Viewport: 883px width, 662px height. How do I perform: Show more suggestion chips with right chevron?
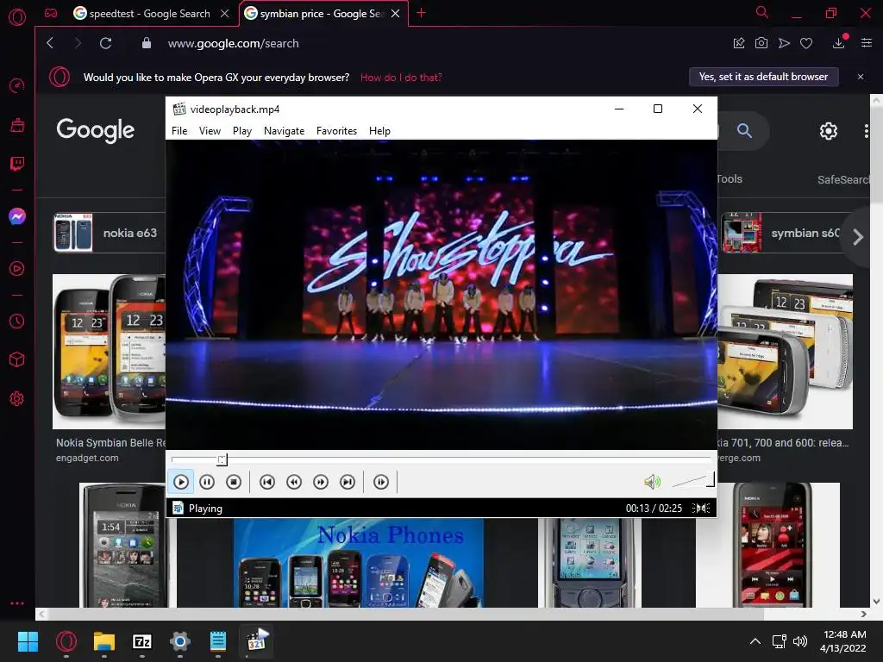pyautogui.click(x=858, y=237)
